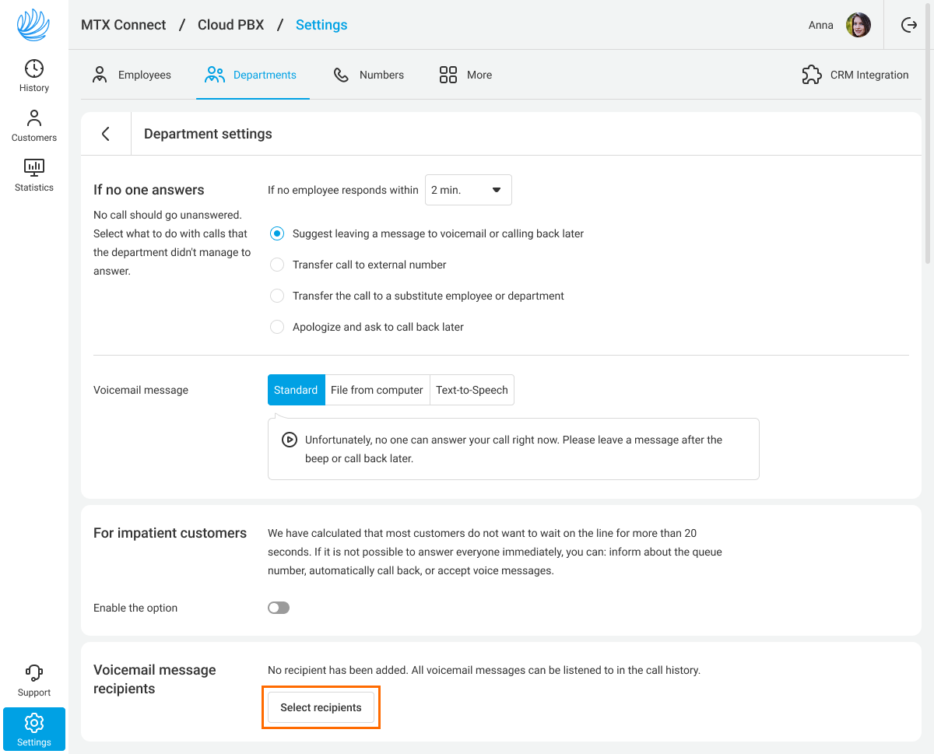Open the Statistics page icon

click(34, 167)
